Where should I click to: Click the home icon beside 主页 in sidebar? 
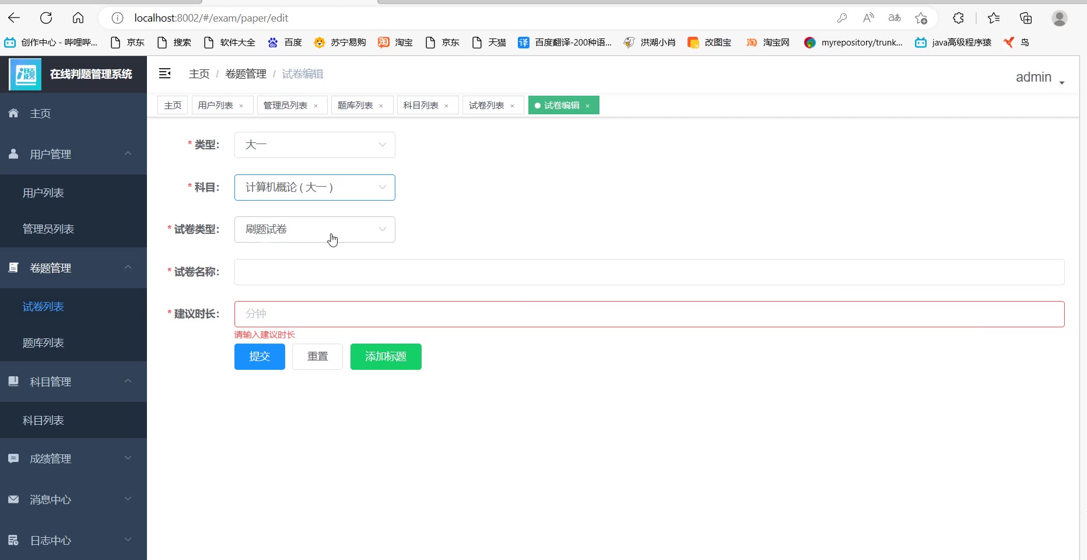[13, 113]
